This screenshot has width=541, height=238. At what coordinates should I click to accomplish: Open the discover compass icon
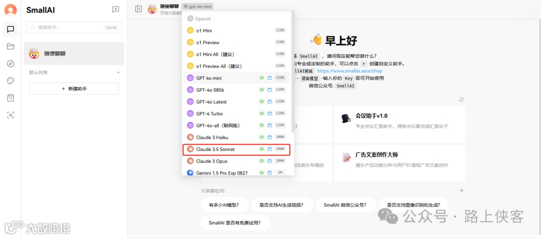tap(11, 63)
